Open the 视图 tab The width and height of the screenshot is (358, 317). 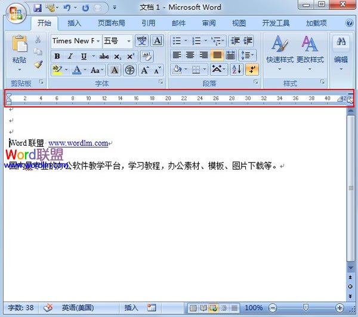[x=239, y=23]
